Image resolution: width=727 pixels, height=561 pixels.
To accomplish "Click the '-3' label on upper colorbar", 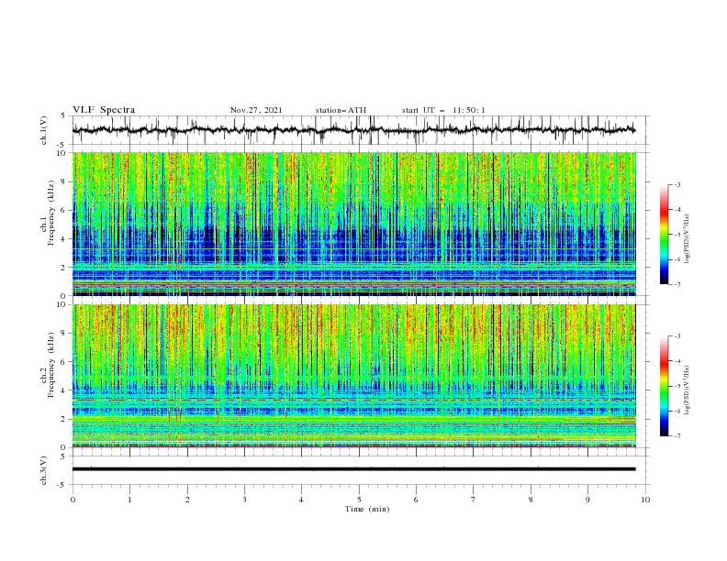I will [x=677, y=184].
